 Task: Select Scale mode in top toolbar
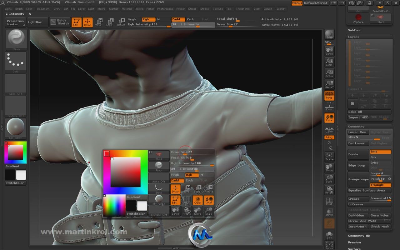[109, 22]
